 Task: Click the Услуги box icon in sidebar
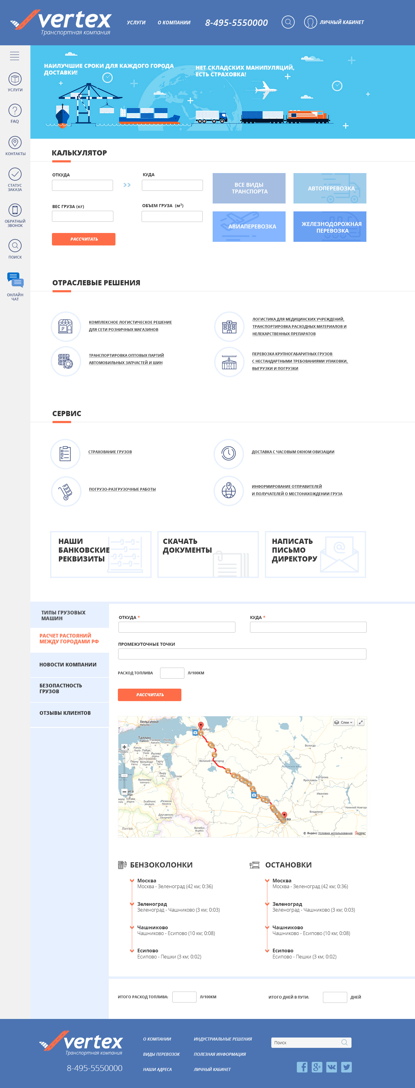pyautogui.click(x=15, y=79)
